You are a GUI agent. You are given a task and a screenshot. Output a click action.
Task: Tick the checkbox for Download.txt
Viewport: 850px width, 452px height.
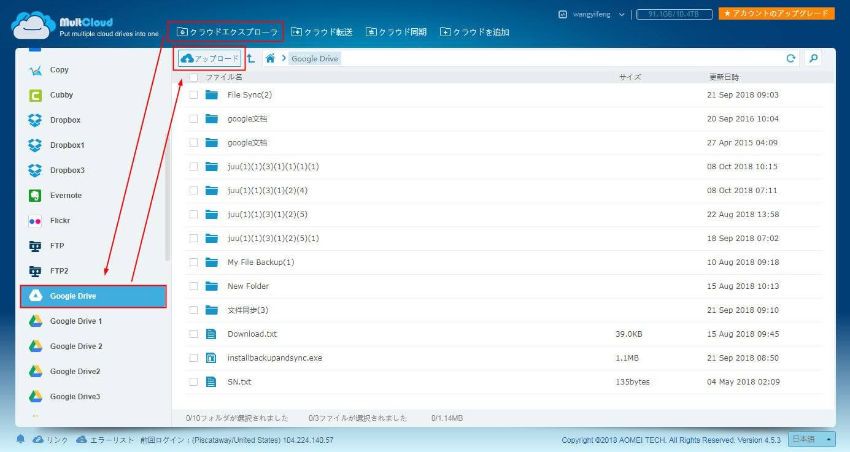(x=194, y=334)
